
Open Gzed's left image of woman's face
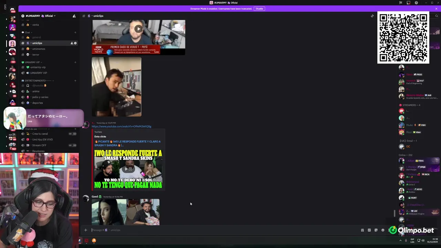pyautogui.click(x=109, y=212)
